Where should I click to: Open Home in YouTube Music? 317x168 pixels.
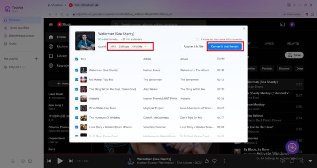tap(57, 37)
